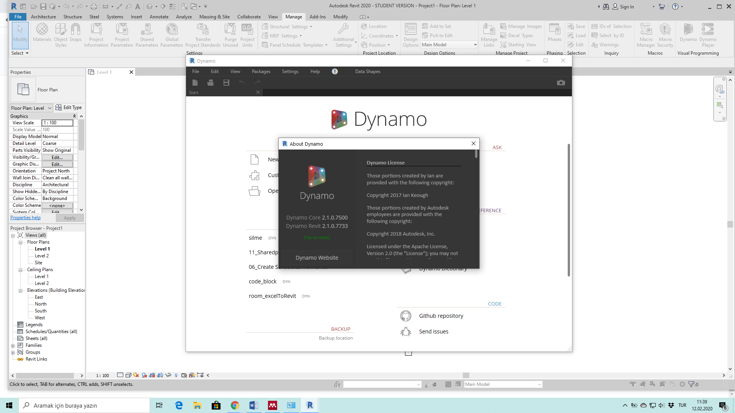
Task: Expand Families in the Project Browser
Action: pos(13,345)
